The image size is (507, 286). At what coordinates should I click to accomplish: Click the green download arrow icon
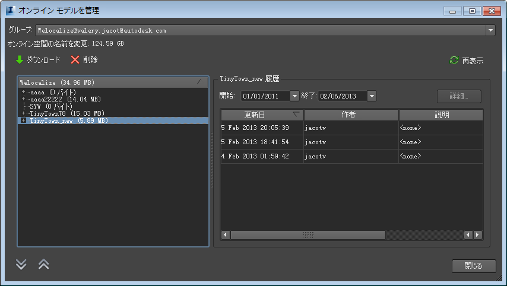(x=20, y=60)
